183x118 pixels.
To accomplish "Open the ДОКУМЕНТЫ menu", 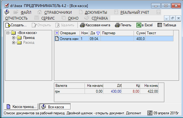I will click(96, 12).
